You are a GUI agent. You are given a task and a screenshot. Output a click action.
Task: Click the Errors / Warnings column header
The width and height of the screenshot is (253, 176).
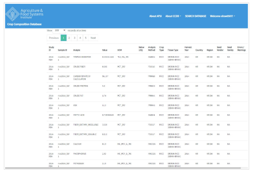(x=241, y=49)
